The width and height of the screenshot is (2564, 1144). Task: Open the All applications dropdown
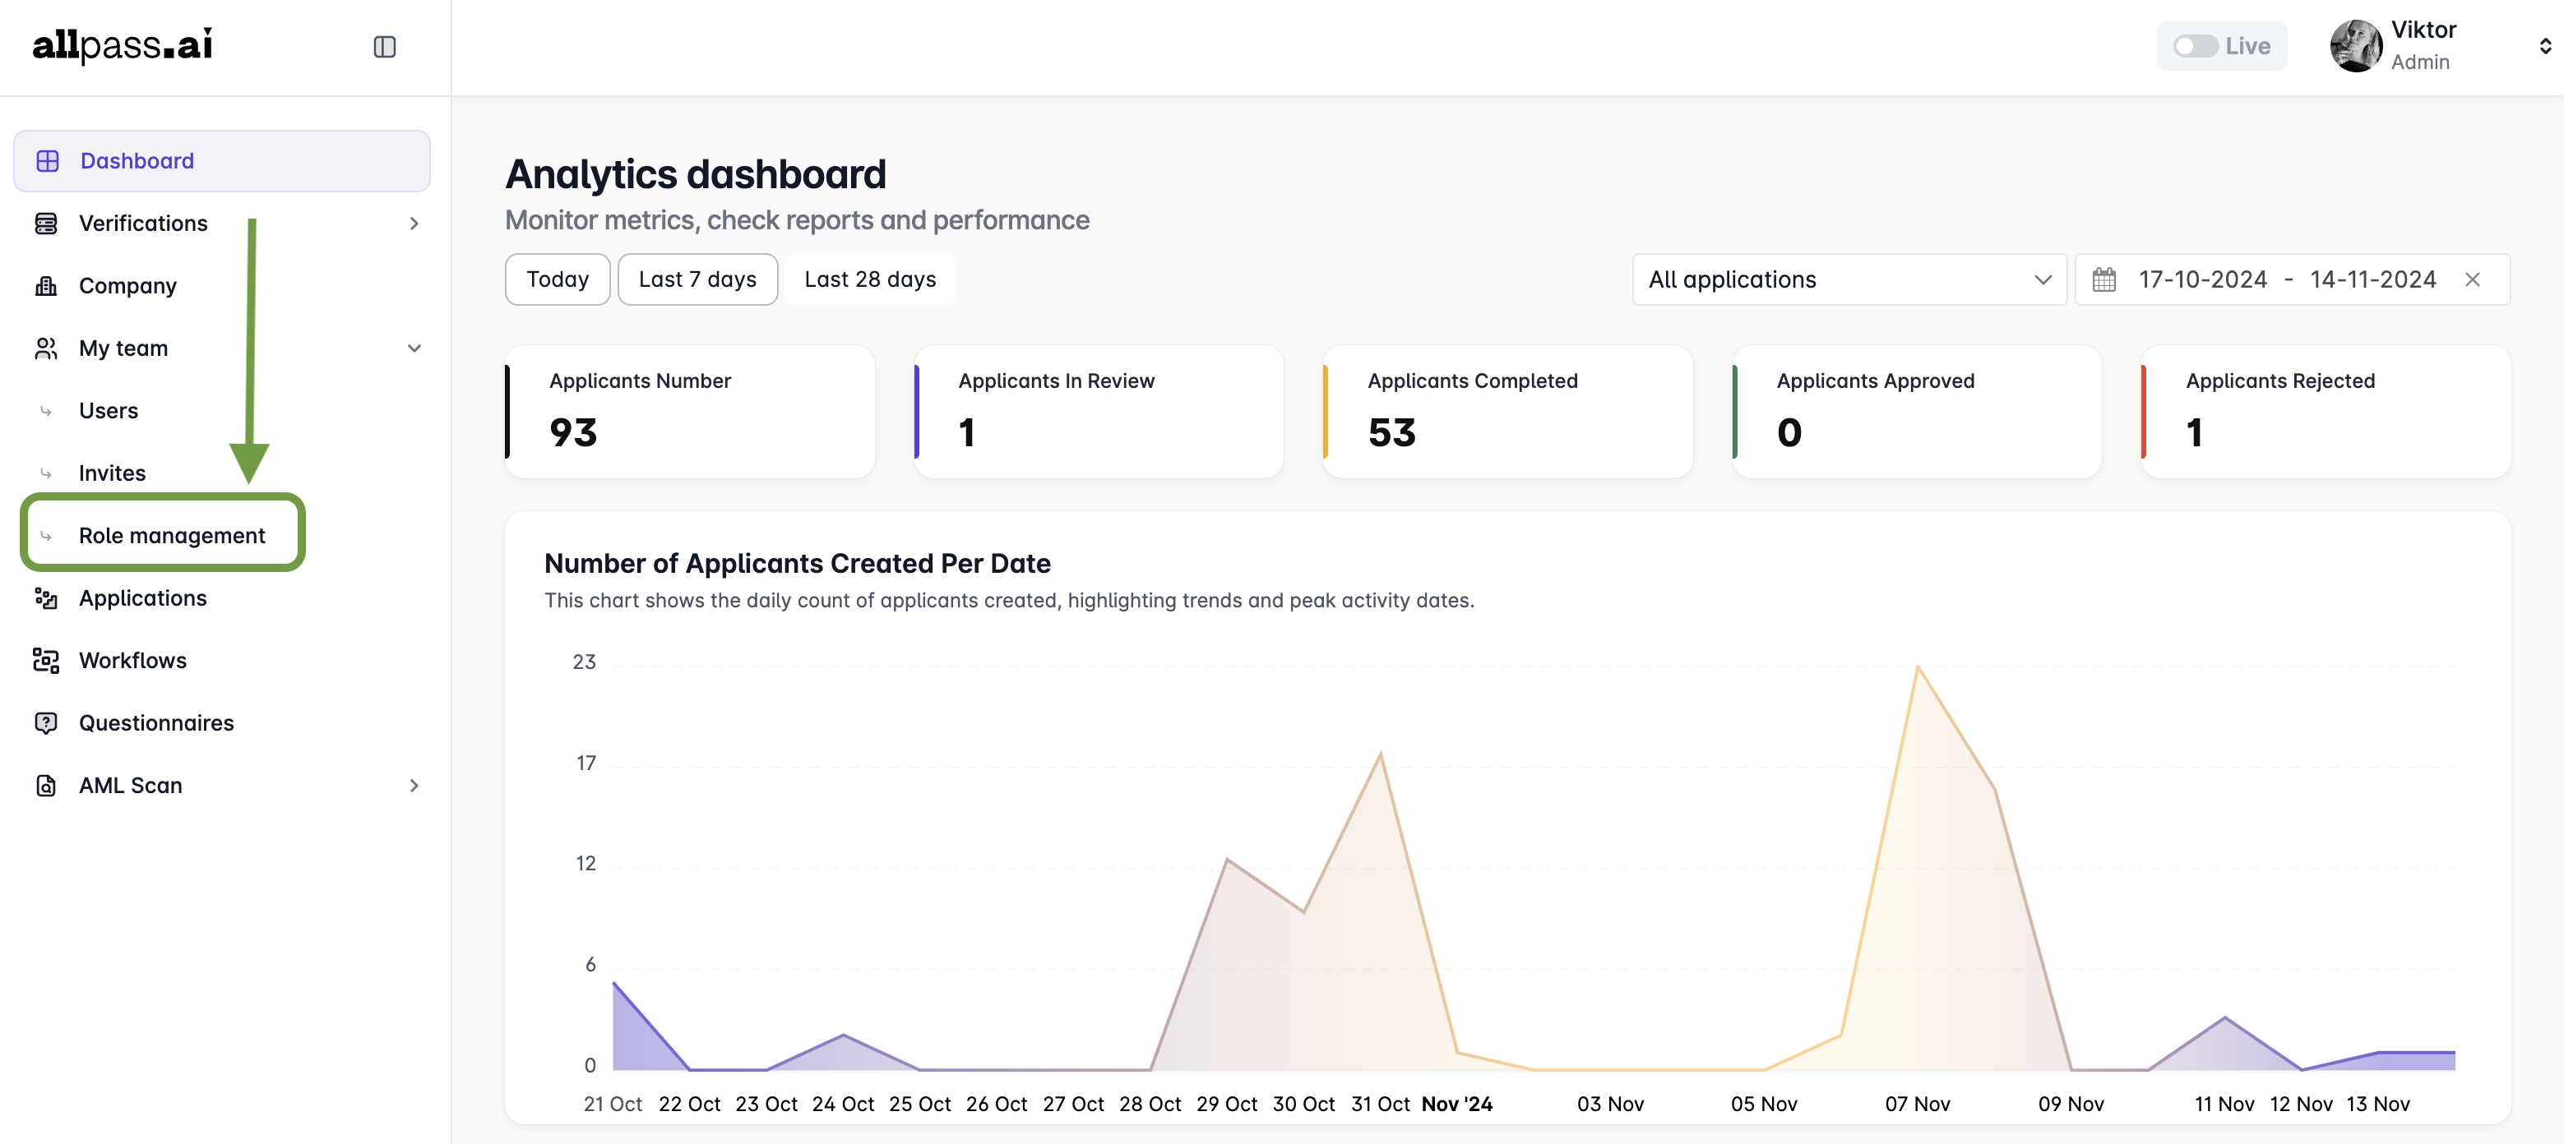point(1849,279)
